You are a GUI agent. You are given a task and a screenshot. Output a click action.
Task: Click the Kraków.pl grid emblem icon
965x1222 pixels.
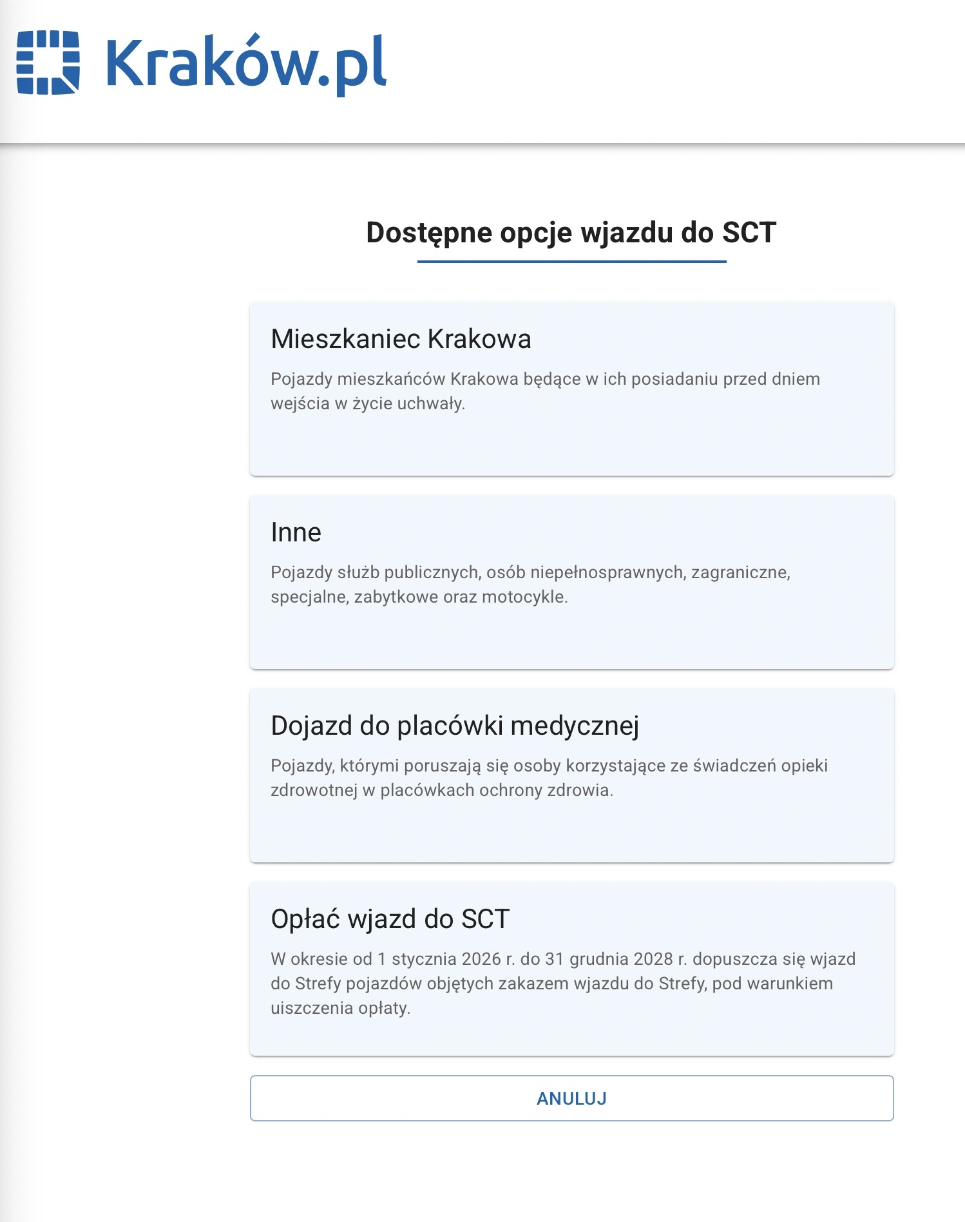tap(48, 62)
